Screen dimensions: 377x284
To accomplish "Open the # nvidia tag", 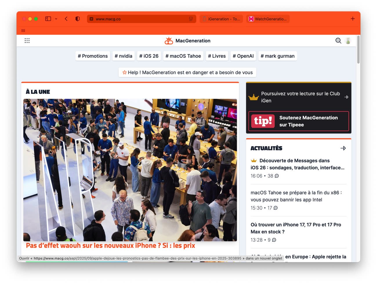I will [x=124, y=56].
